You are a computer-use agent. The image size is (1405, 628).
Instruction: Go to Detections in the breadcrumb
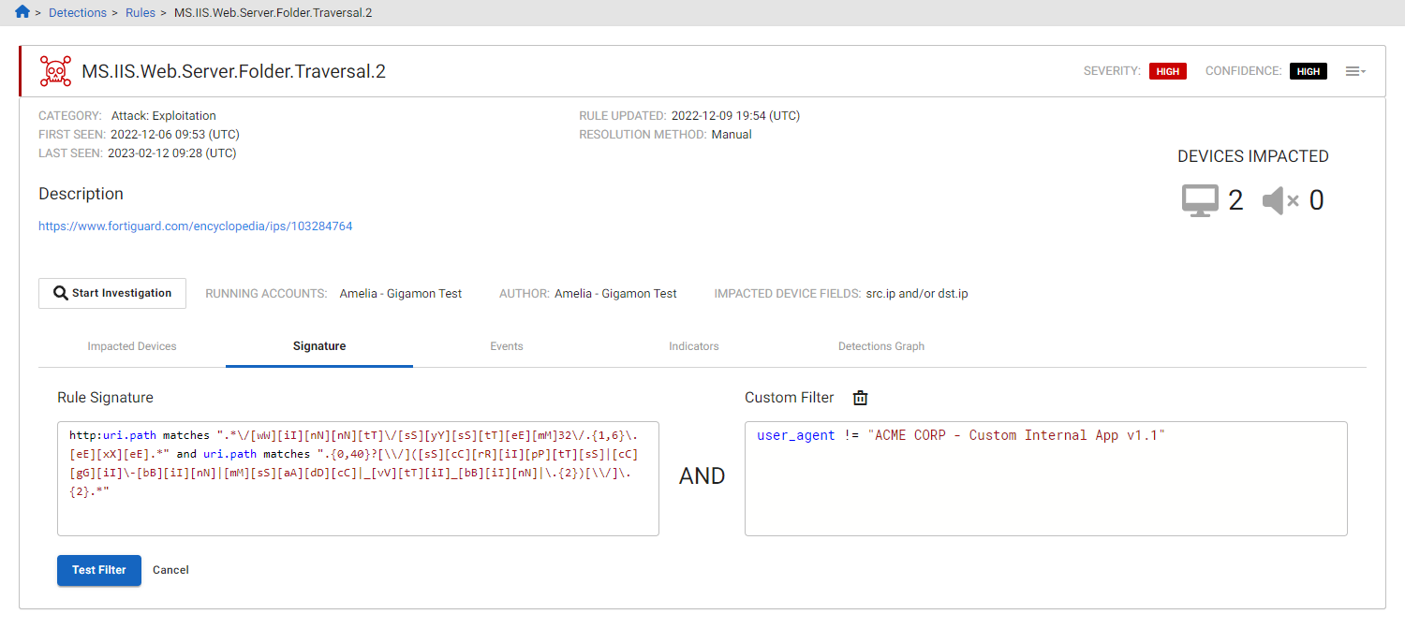point(78,12)
